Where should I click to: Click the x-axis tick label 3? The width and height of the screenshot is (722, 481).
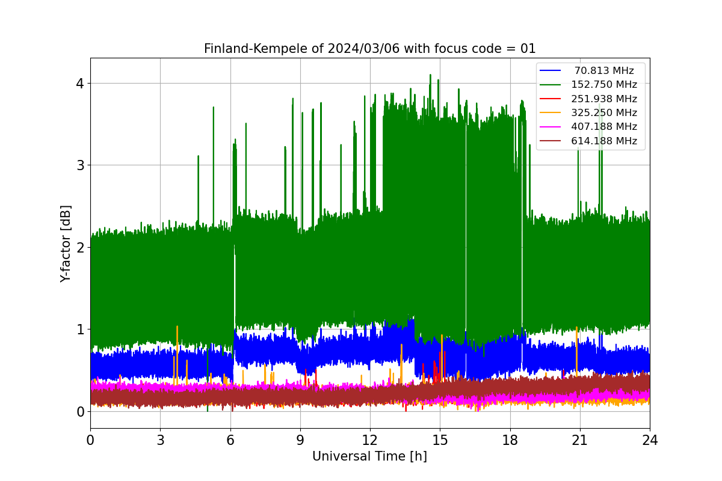tap(160, 440)
